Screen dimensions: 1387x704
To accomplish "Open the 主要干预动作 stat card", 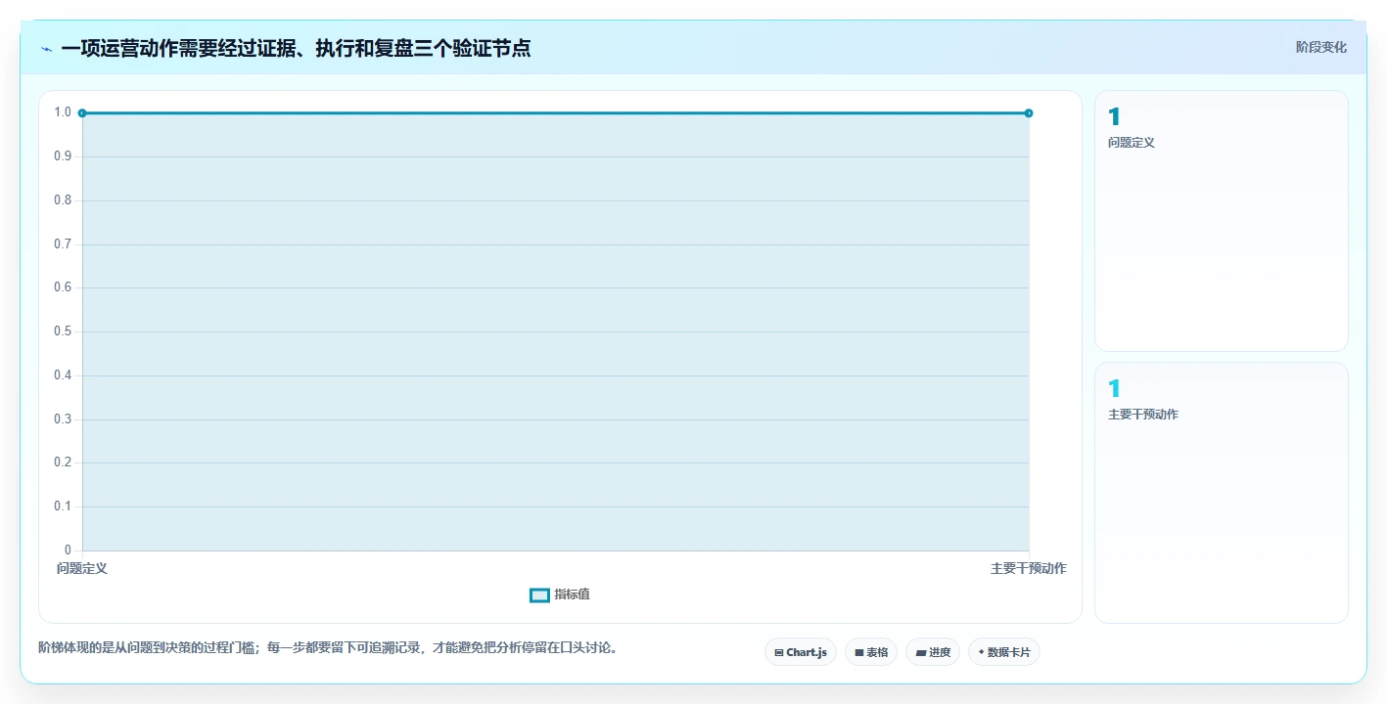I will click(1222, 493).
